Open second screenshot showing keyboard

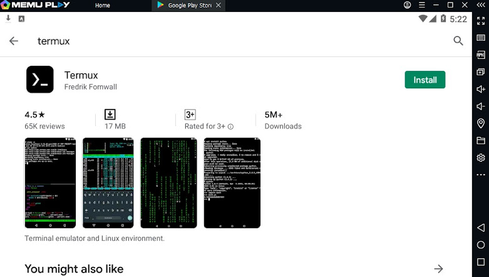point(108,183)
